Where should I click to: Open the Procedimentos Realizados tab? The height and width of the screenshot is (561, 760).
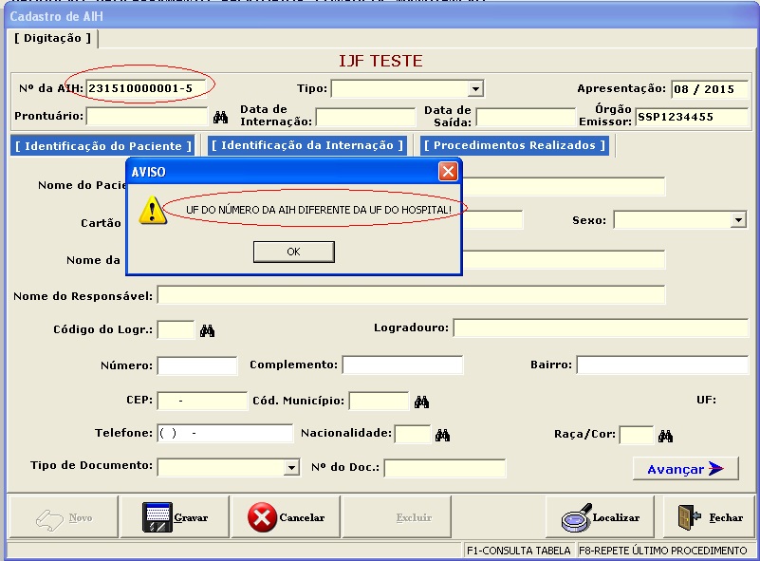click(x=515, y=145)
